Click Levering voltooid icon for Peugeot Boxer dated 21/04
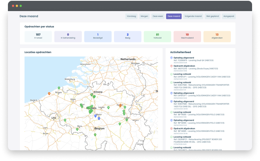Image resolution: width=260 pixels, height=161 pixels. [171, 137]
